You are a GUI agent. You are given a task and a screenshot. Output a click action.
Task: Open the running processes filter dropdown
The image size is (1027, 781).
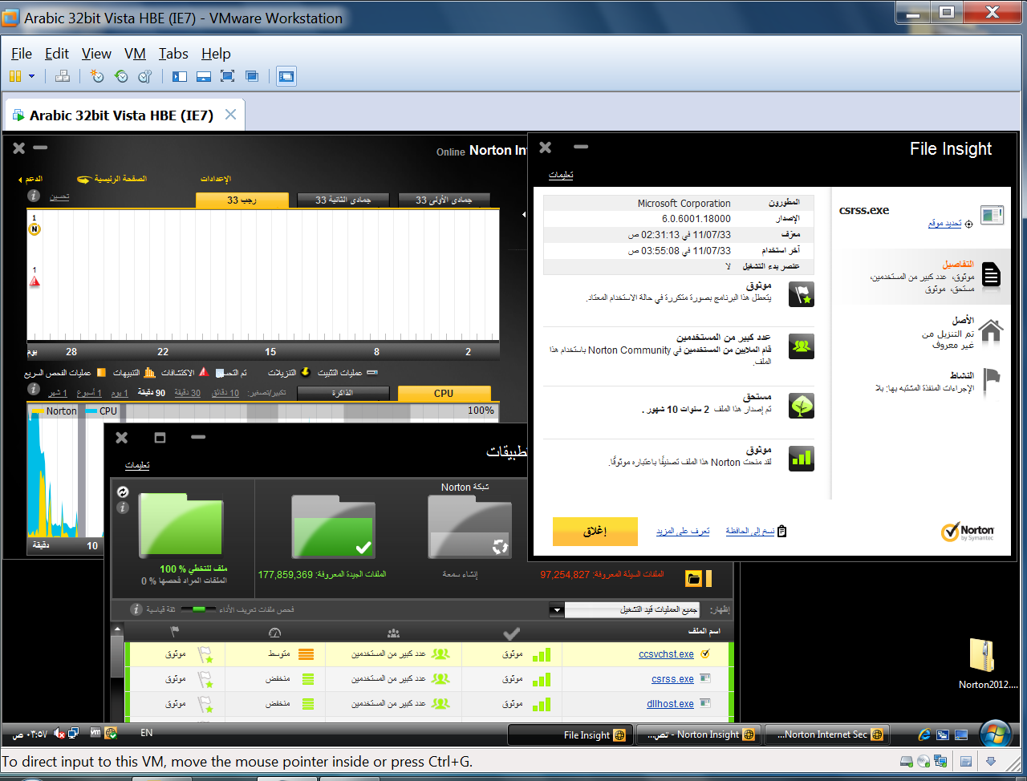click(556, 610)
